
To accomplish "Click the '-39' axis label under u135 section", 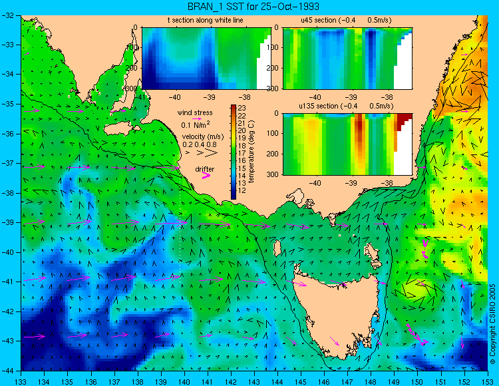I will pyautogui.click(x=351, y=183).
